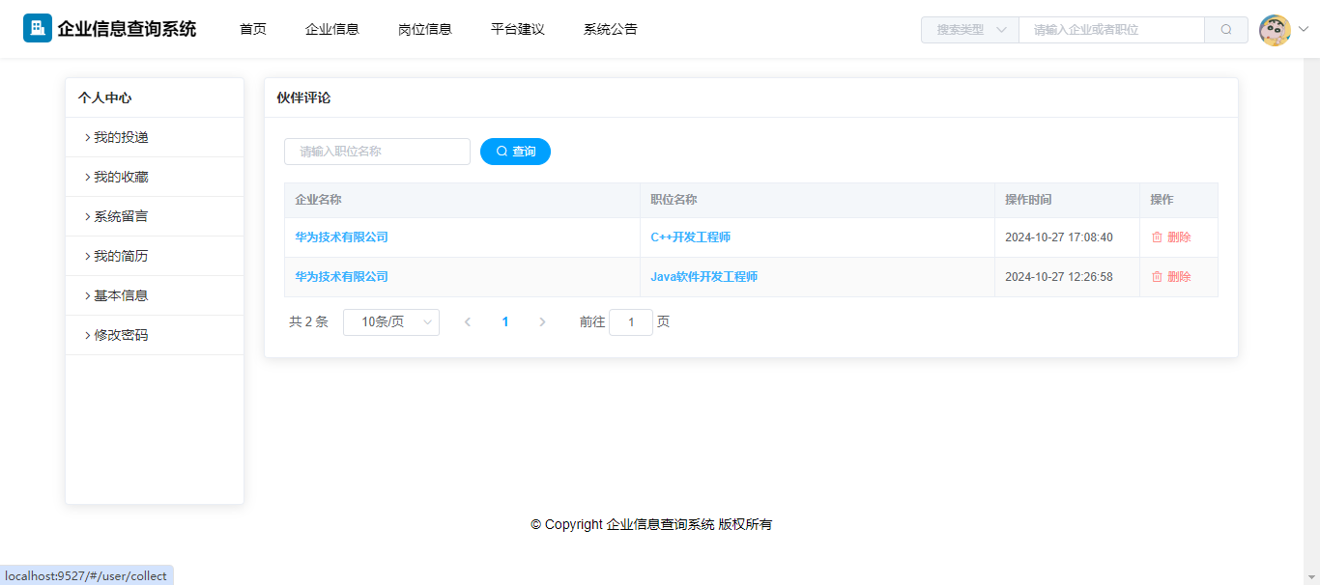Viewport: 1320px width, 585px height.
Task: Click the user avatar picture
Action: 1275,30
